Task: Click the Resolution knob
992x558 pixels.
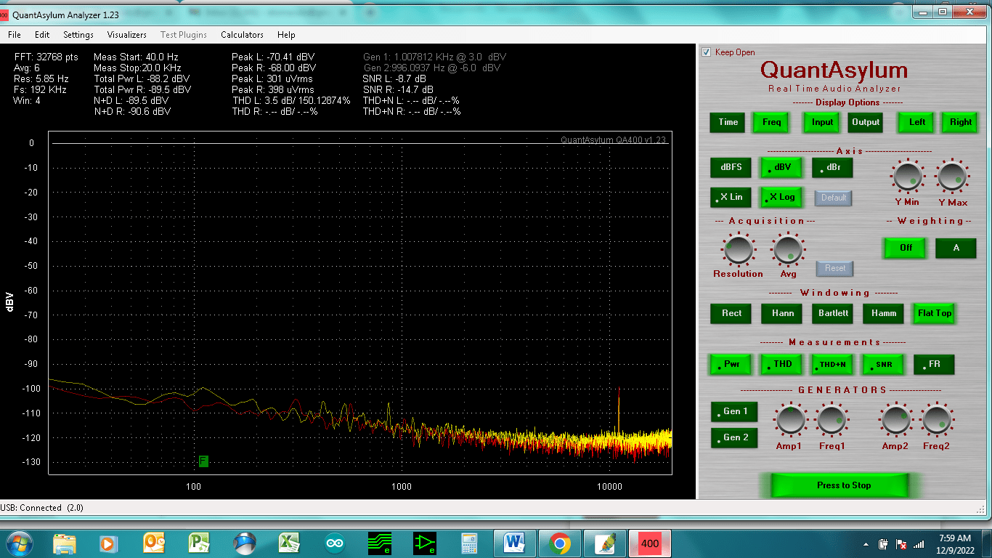Action: (738, 250)
